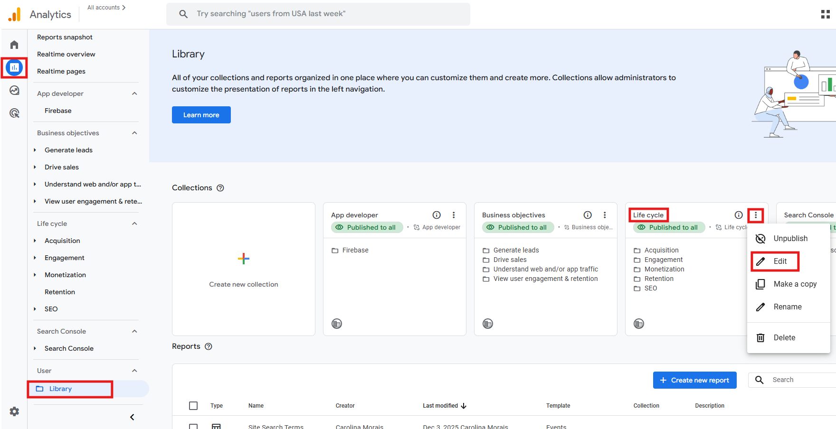Image resolution: width=836 pixels, height=429 pixels.
Task: Open the Home icon in left rail
Action: [14, 45]
